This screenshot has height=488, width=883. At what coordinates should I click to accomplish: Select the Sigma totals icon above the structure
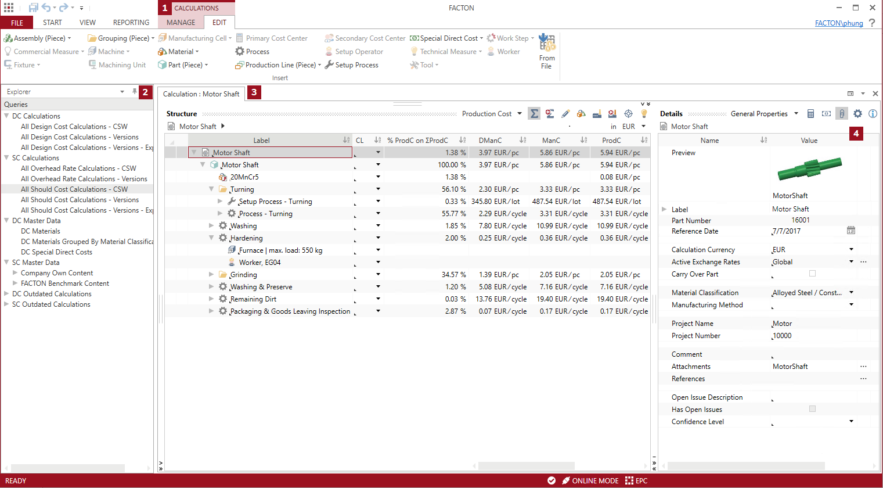534,113
